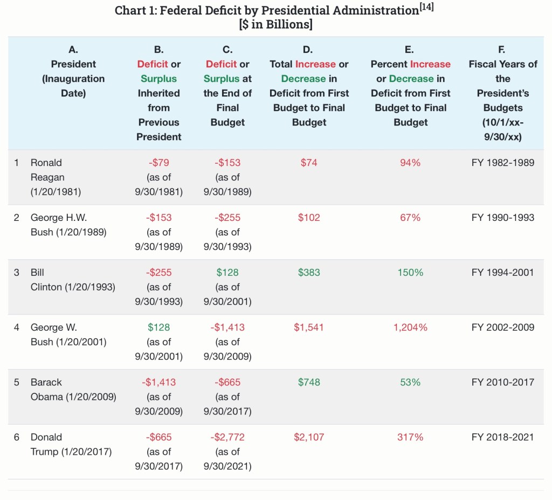Click the Deficit Inherited from Previous President header

click(158, 93)
